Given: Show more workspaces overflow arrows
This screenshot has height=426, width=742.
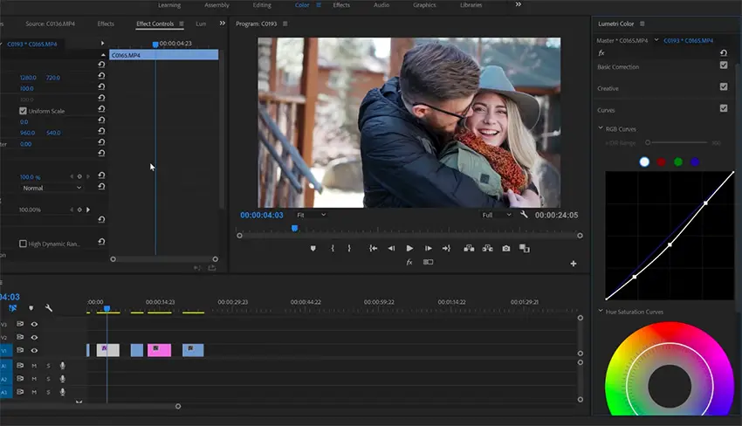Looking at the screenshot, I should tap(519, 4).
